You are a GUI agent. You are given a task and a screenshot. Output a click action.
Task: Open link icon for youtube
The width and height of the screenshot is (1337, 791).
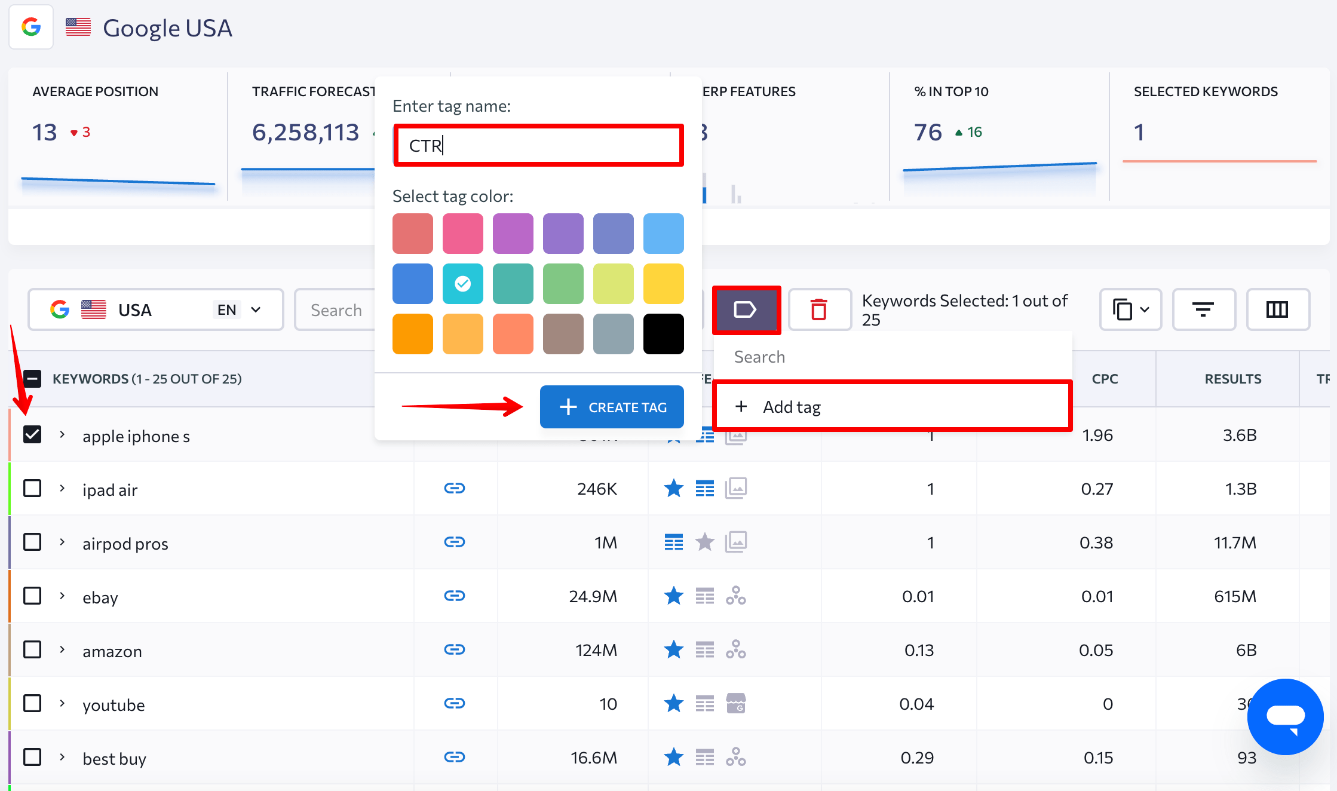click(x=455, y=703)
